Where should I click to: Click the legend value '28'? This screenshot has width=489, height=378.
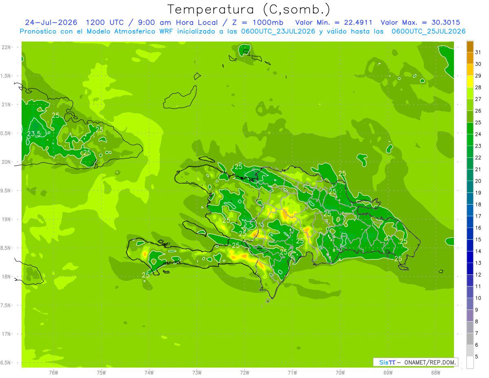478,87
